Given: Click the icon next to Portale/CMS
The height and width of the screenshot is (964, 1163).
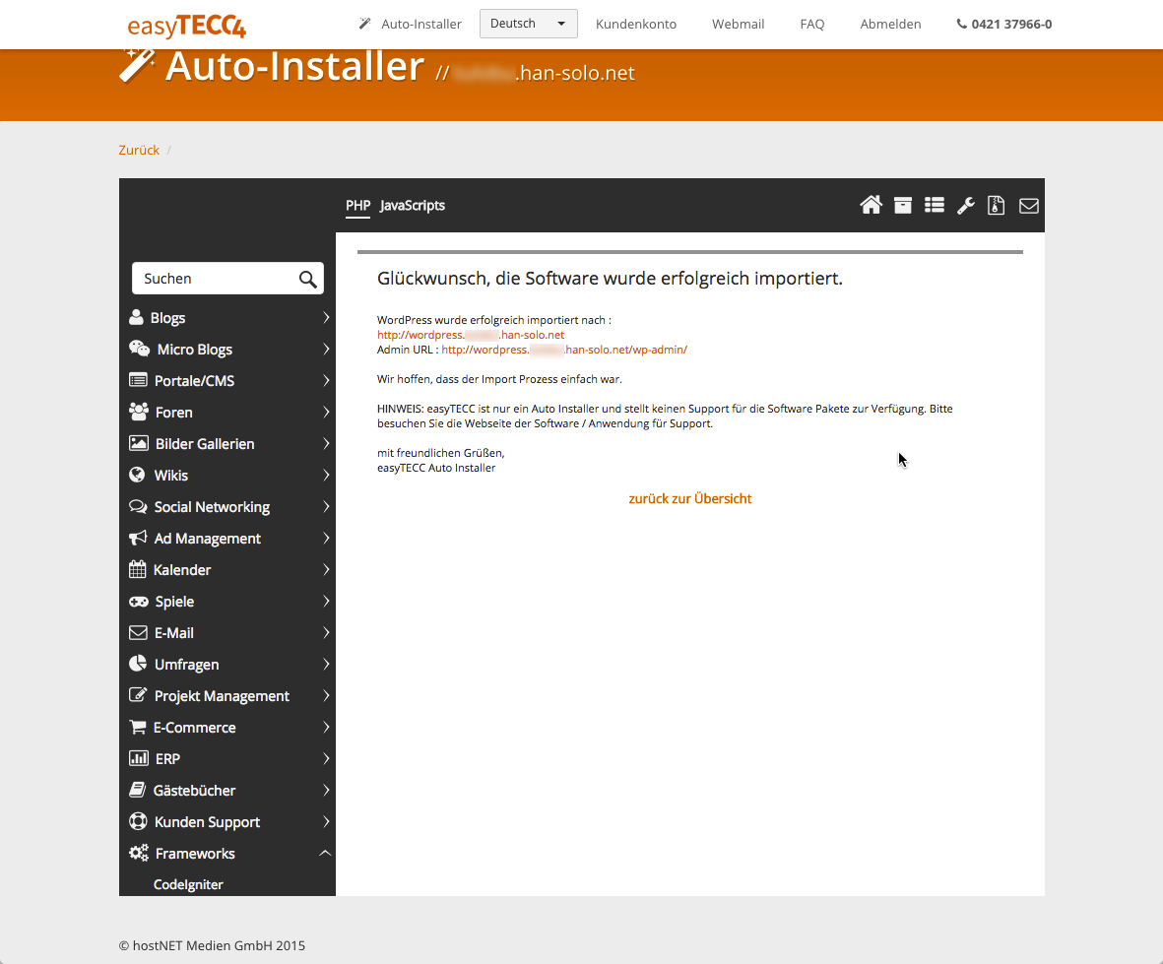Looking at the screenshot, I should point(138,380).
